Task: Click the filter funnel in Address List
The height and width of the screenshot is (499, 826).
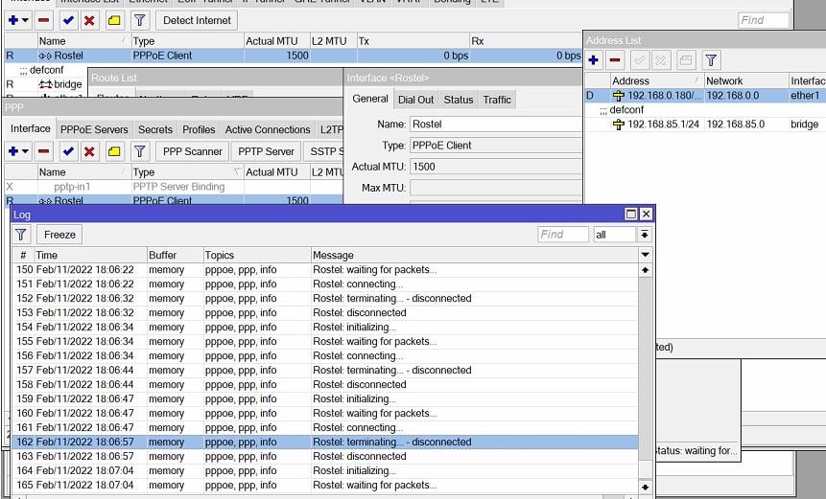Action: [711, 60]
